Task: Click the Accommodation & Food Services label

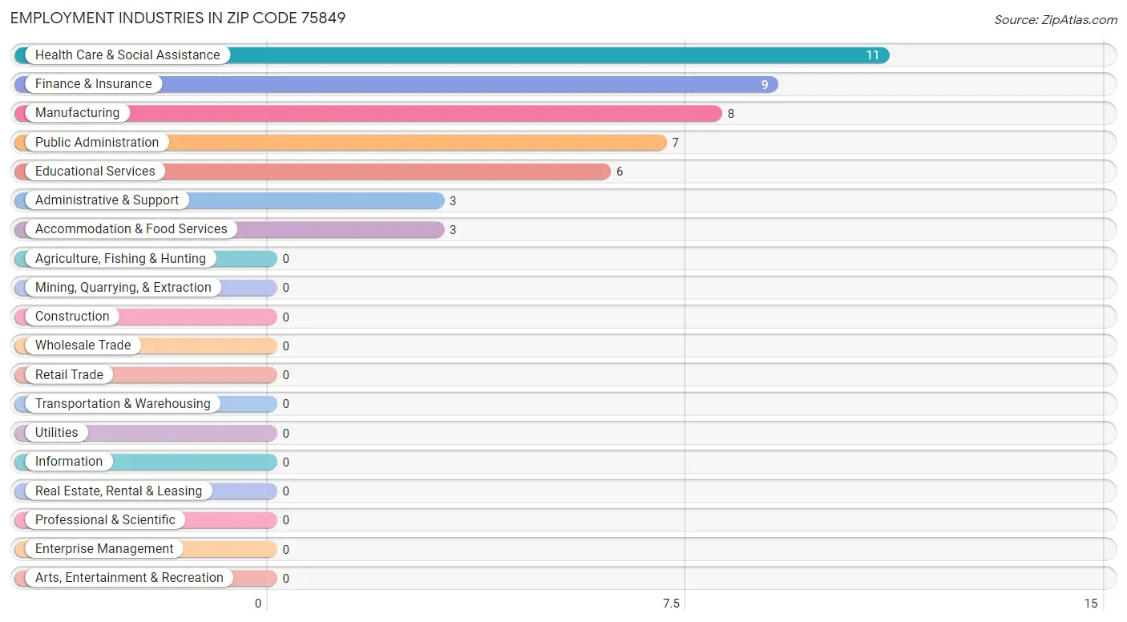Action: tap(131, 229)
